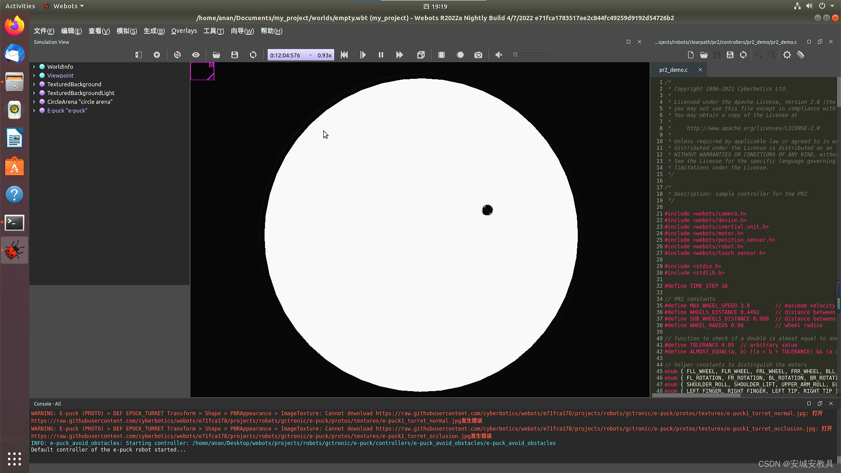841x473 pixels.
Task: Mute the simulation sound
Action: click(x=499, y=55)
